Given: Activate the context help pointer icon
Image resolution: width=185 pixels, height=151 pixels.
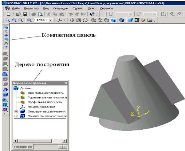Looking at the screenshot, I should point(92,14).
